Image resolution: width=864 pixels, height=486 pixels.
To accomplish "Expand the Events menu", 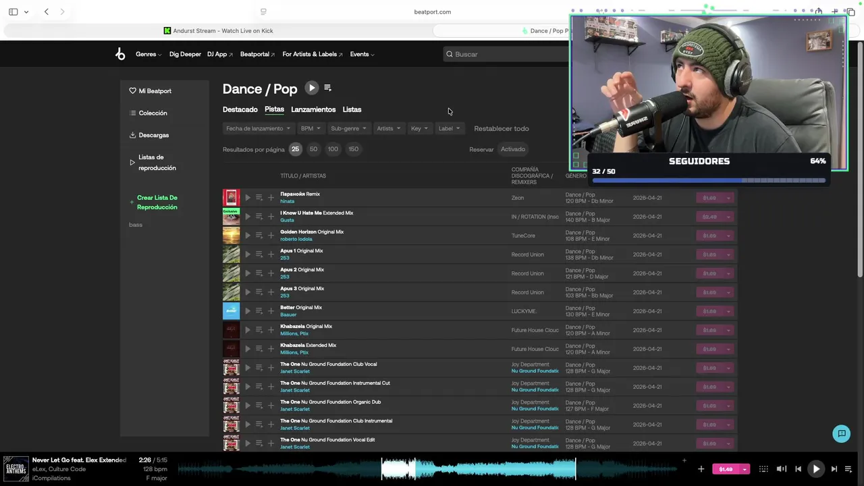I will click(362, 54).
